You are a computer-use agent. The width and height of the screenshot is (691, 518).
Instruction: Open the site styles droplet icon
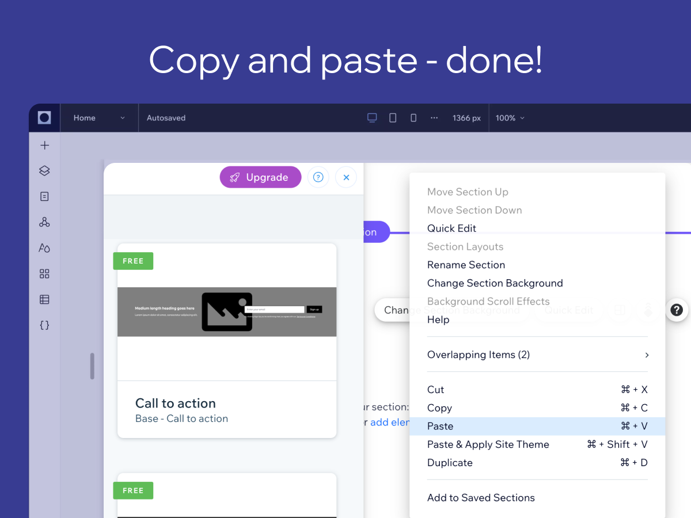pyautogui.click(x=44, y=248)
